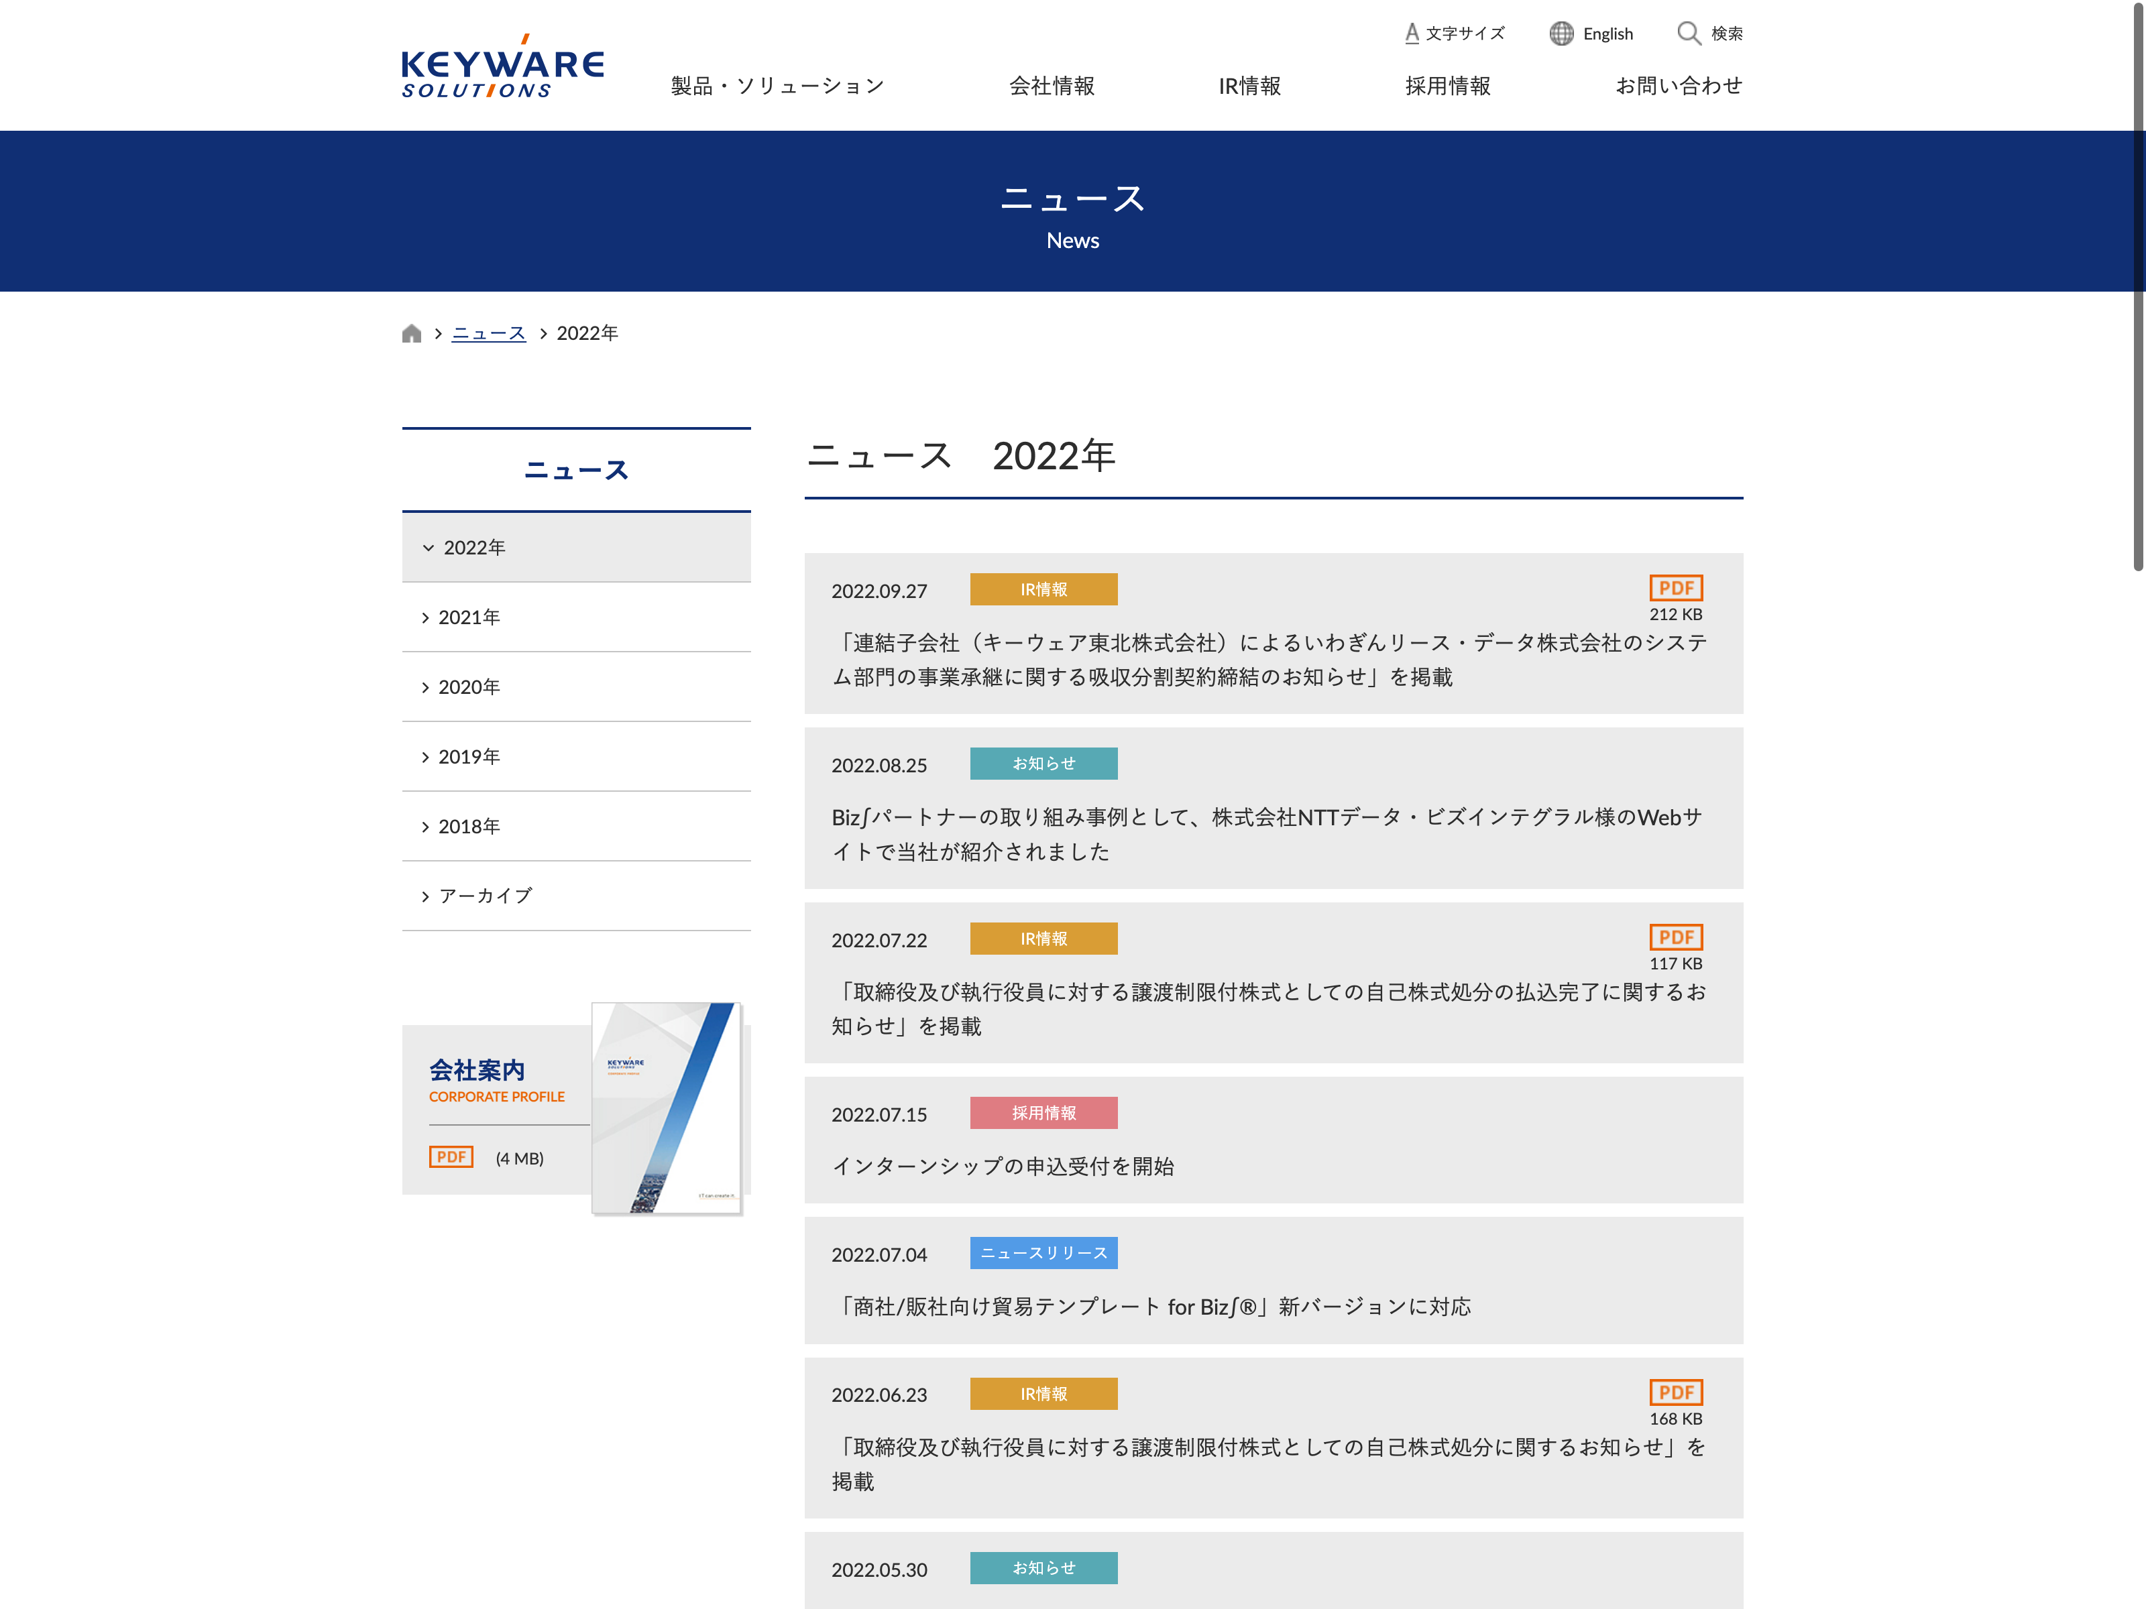Open the 168 KB PDF icon

coord(1675,1392)
